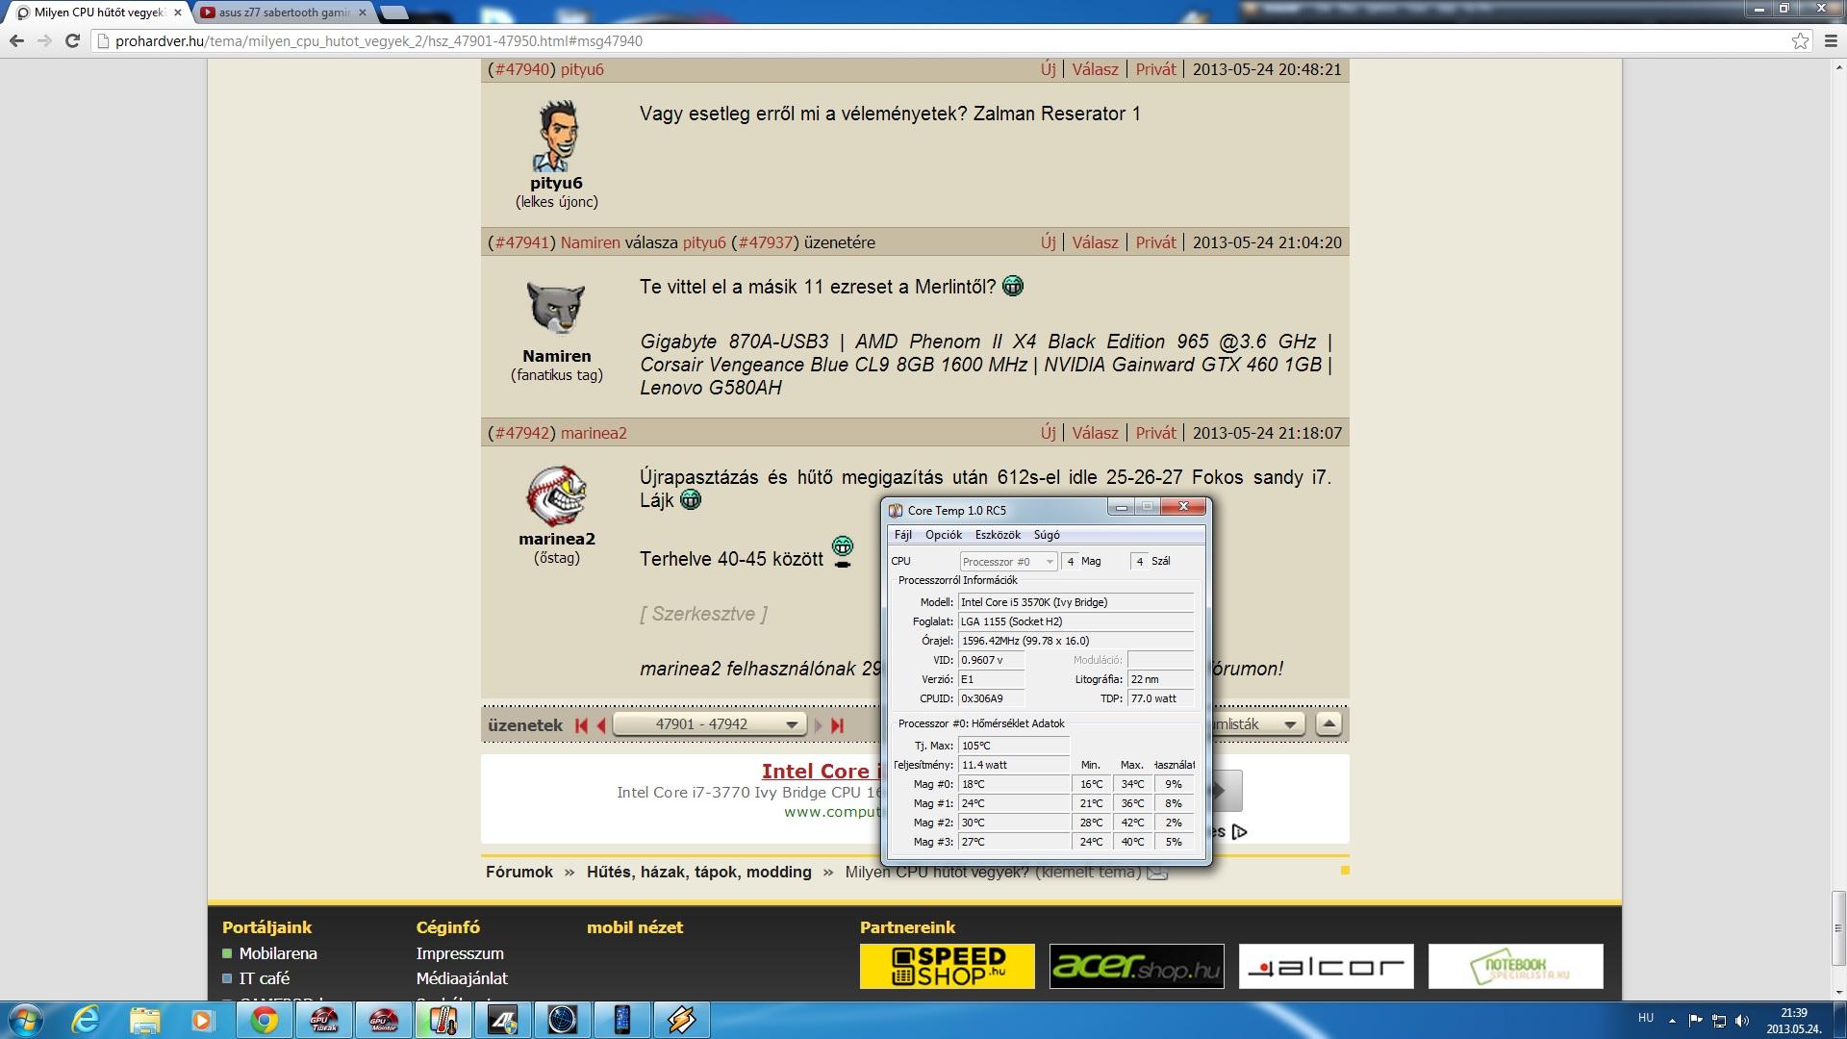Screen dimensions: 1847x1039
Task: Click the address bar URL field
Action: pos(943,40)
